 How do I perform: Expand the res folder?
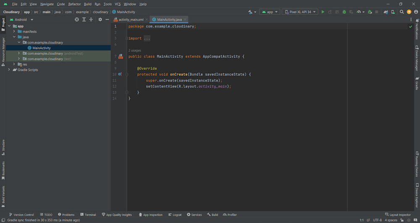(x=14, y=64)
